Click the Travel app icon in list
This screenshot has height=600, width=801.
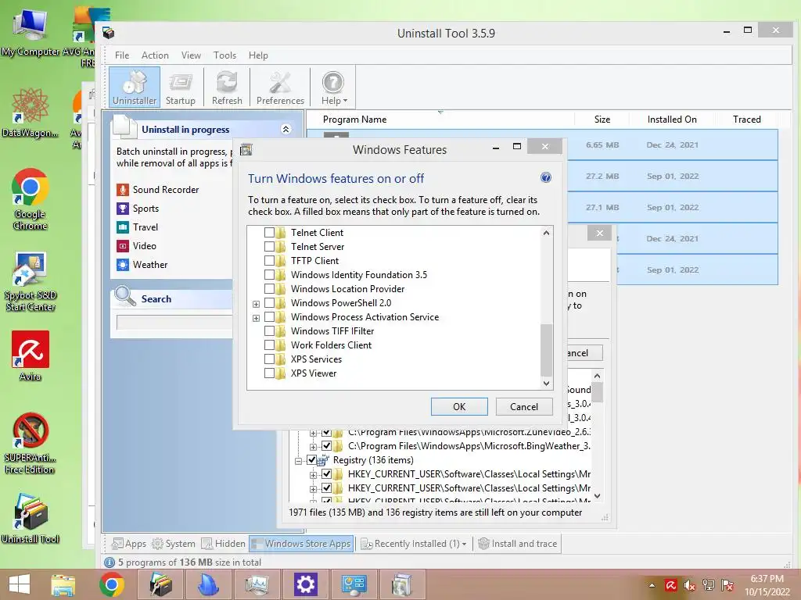click(123, 227)
